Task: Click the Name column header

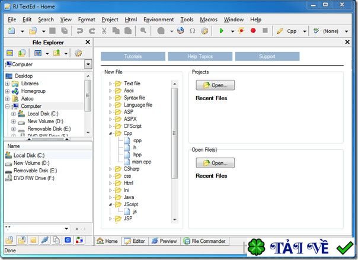Action: (x=48, y=146)
